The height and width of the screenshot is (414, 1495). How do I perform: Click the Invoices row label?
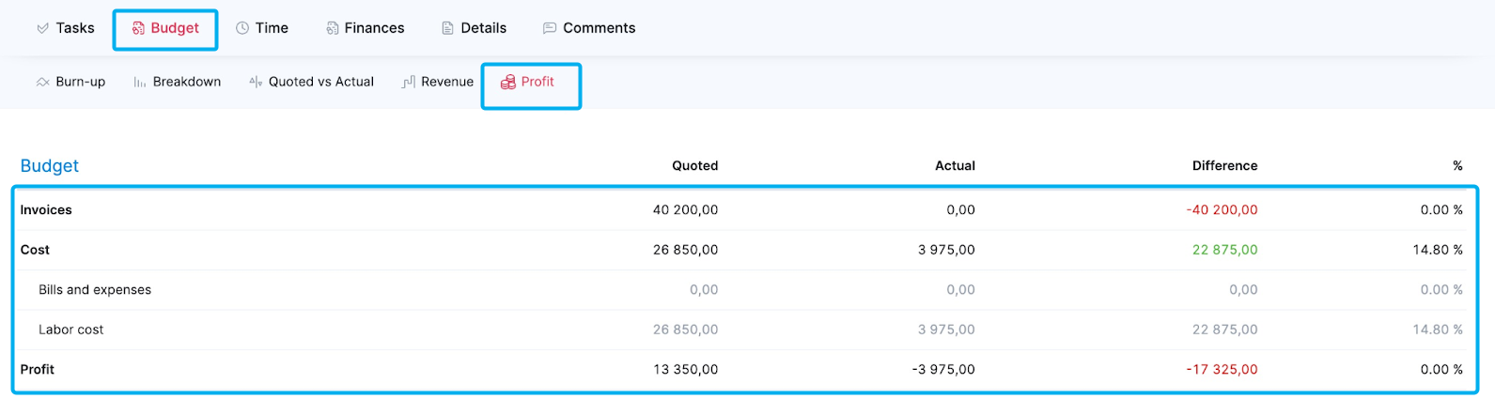46,210
